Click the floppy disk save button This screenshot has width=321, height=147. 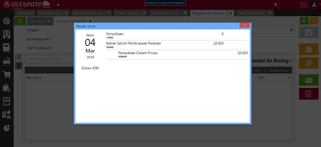coord(308,32)
